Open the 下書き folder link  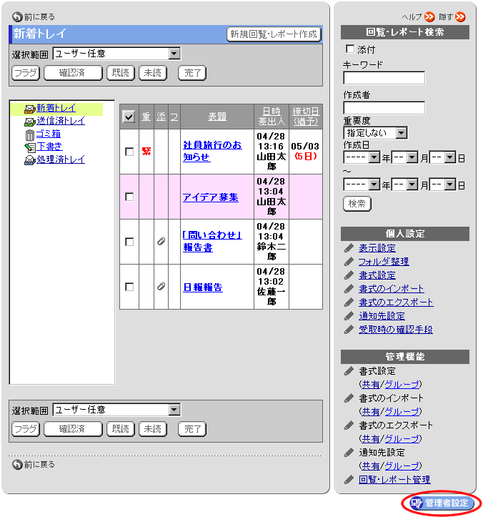coord(49,147)
